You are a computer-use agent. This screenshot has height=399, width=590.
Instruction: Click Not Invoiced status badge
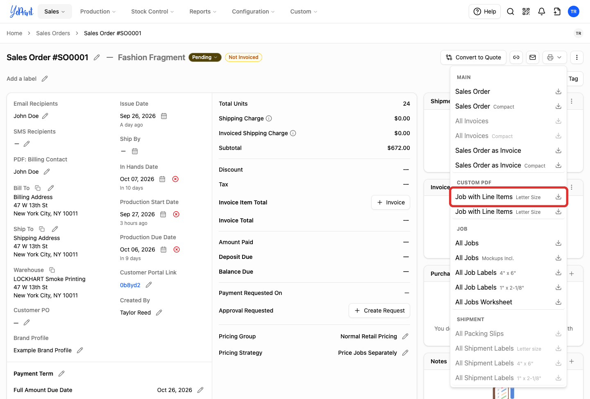[243, 57]
